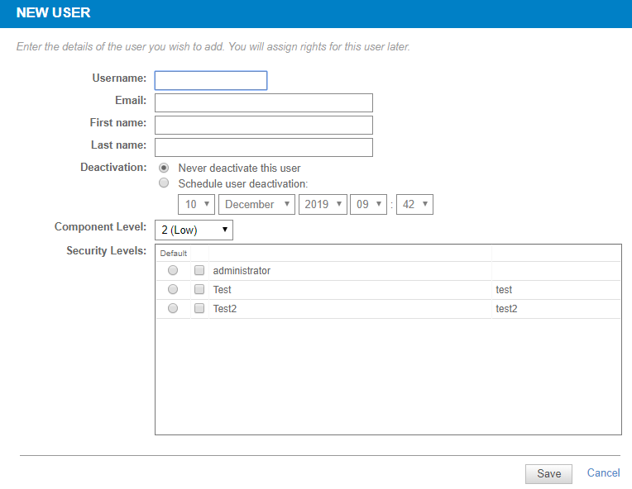This screenshot has height=489, width=632.
Task: Set administrator as default security level
Action: pyautogui.click(x=173, y=270)
